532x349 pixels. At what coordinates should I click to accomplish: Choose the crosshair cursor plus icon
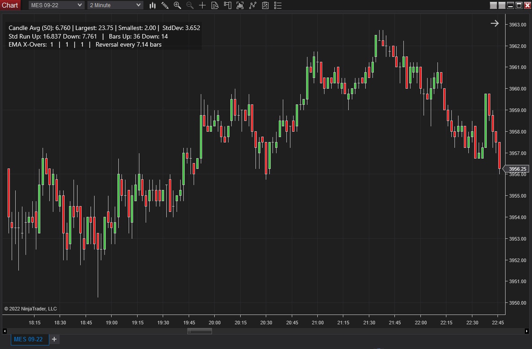click(202, 5)
